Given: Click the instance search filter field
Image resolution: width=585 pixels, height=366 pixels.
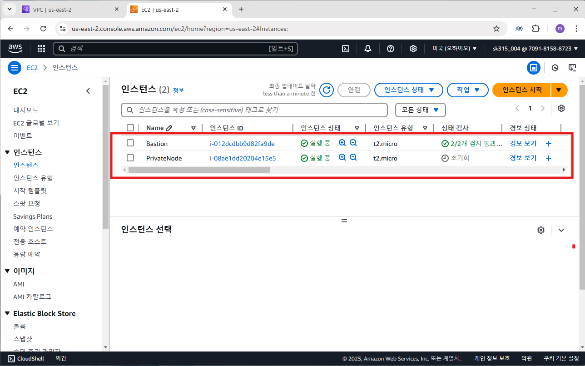Looking at the screenshot, I should pos(254,110).
